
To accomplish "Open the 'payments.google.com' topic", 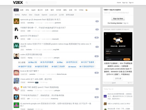I will point(56,105).
